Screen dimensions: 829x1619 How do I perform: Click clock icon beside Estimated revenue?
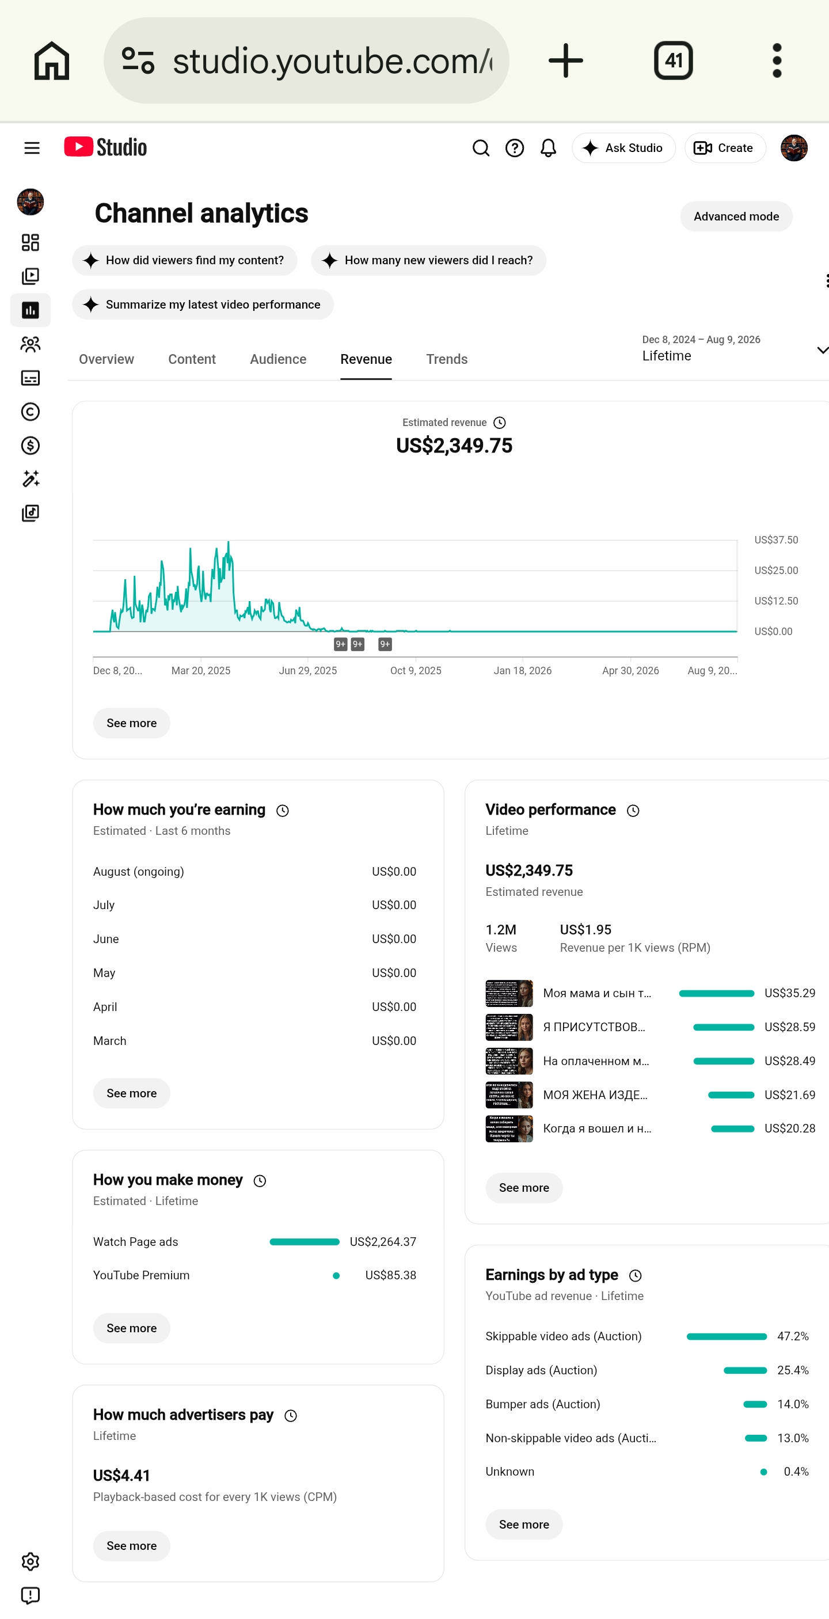point(499,423)
